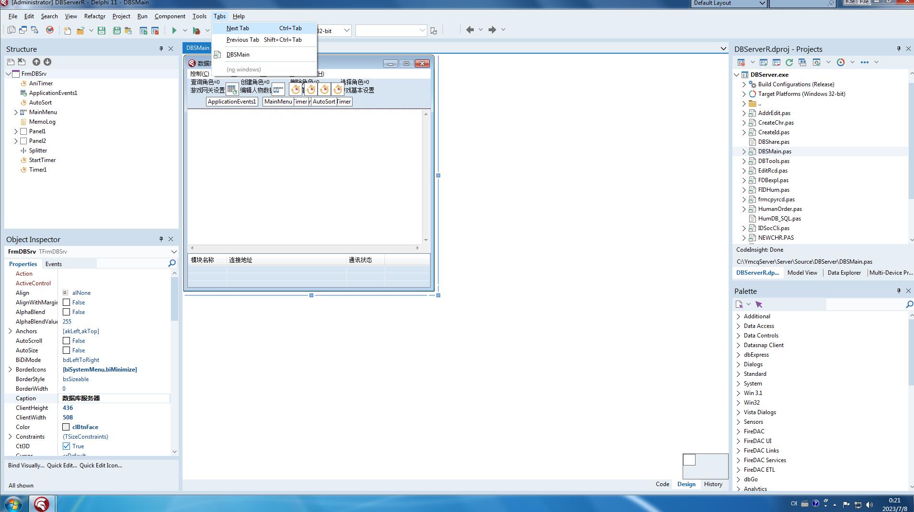The image size is (914, 512).
Task: Collapse the FrmDBSrv root node
Action: pyautogui.click(x=9, y=74)
